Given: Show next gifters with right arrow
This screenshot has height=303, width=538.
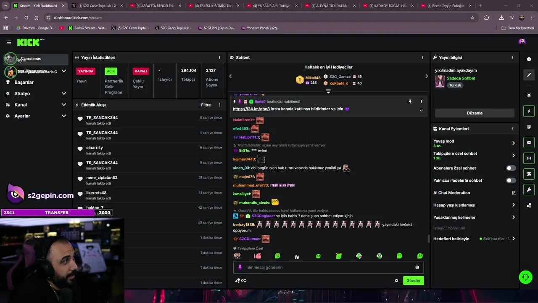Looking at the screenshot, I should (x=426, y=76).
